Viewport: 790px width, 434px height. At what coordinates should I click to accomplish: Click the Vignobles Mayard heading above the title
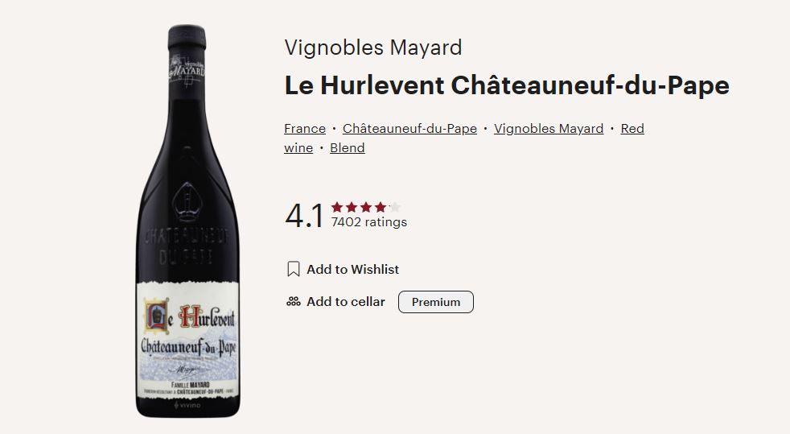pyautogui.click(x=373, y=48)
